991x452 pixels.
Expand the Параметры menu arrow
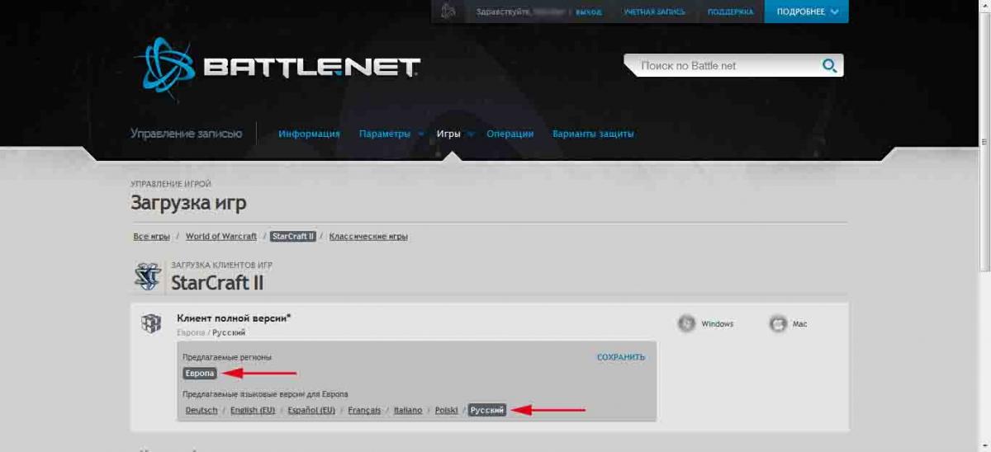[x=420, y=134]
